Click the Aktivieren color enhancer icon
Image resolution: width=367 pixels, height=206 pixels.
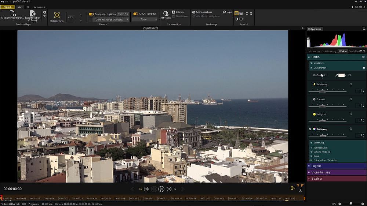tap(166, 14)
